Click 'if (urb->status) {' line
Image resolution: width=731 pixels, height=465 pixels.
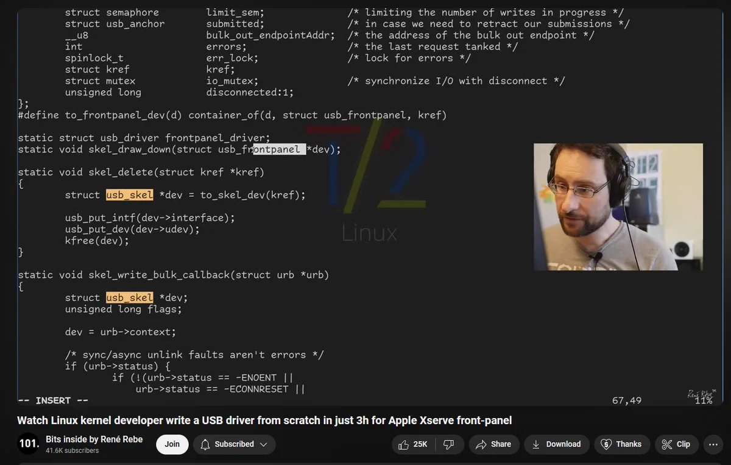tap(118, 366)
